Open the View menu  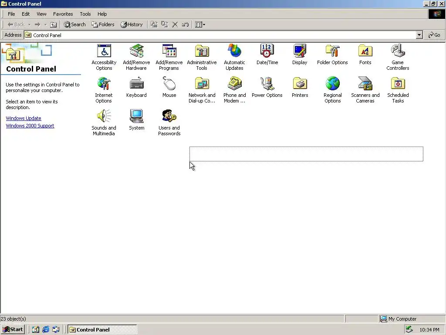click(41, 14)
